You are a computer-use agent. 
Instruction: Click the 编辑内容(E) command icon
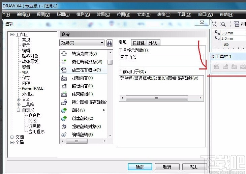point(64,86)
